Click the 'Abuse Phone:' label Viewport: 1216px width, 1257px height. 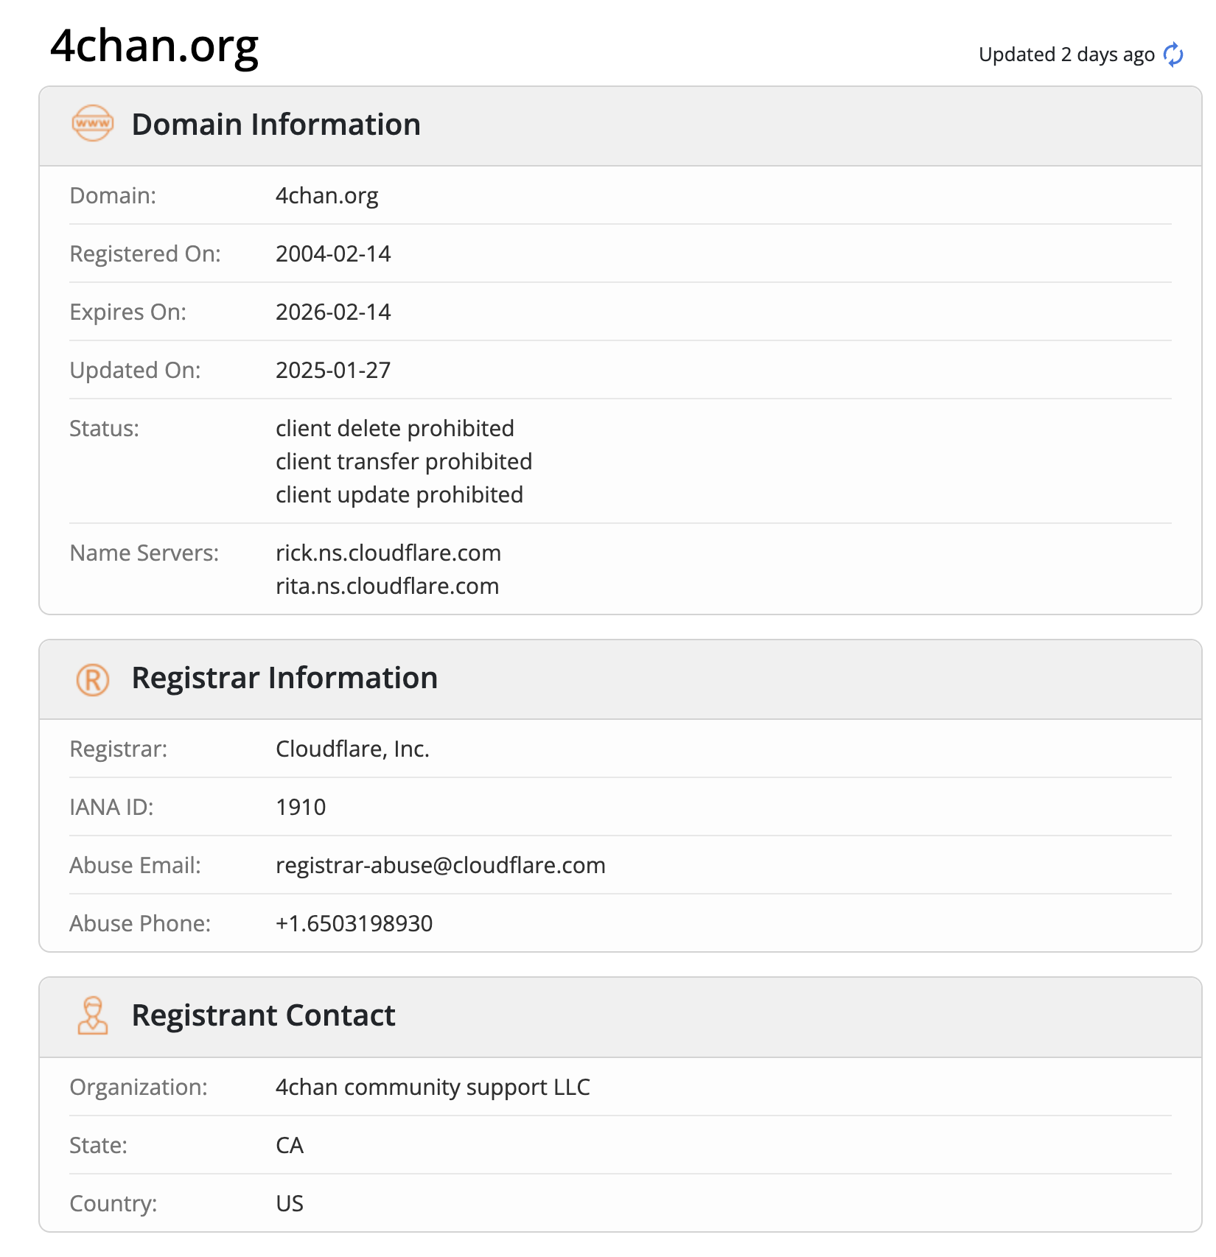pos(140,923)
